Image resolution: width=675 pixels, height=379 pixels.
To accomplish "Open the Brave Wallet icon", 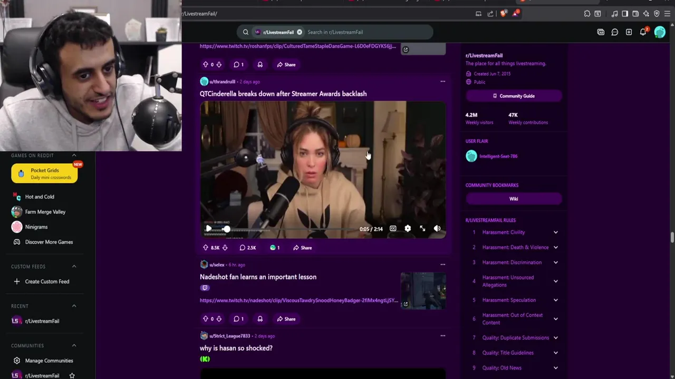I will click(x=635, y=14).
